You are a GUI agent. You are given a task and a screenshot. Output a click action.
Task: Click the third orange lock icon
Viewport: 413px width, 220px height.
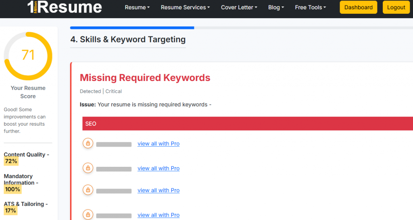click(x=88, y=190)
